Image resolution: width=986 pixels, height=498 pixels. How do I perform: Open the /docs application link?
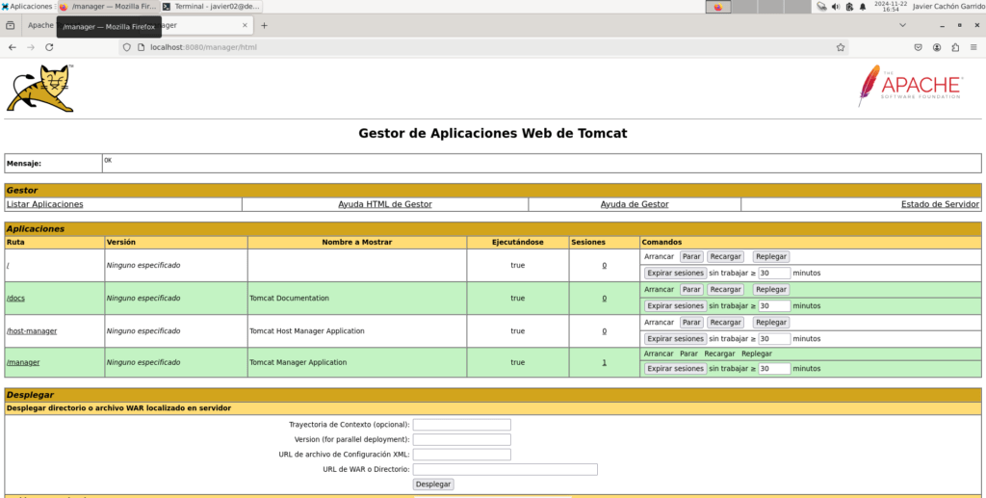[15, 298]
